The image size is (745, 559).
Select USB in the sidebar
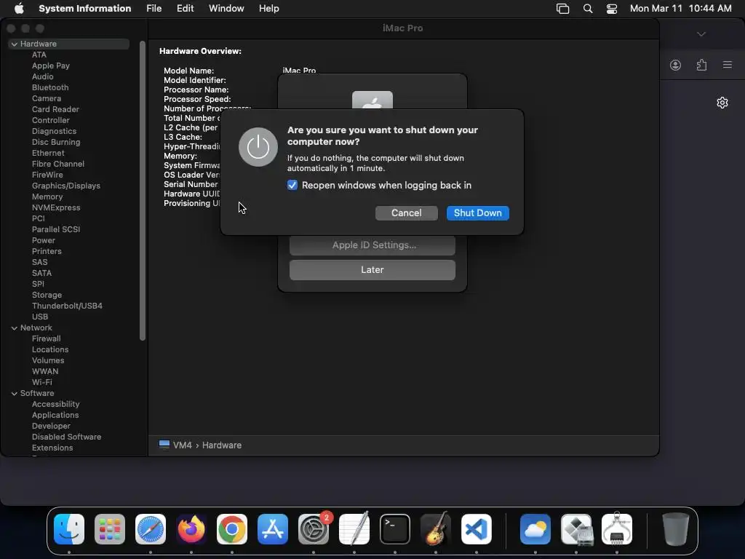coord(40,317)
